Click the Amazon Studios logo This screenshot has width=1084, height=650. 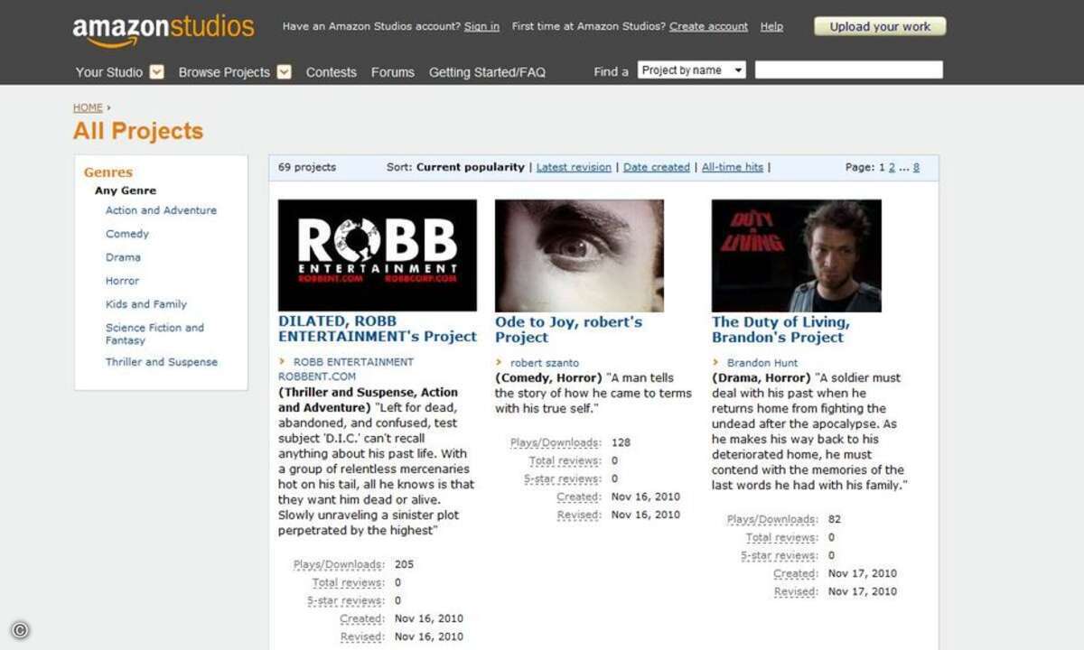pyautogui.click(x=164, y=30)
